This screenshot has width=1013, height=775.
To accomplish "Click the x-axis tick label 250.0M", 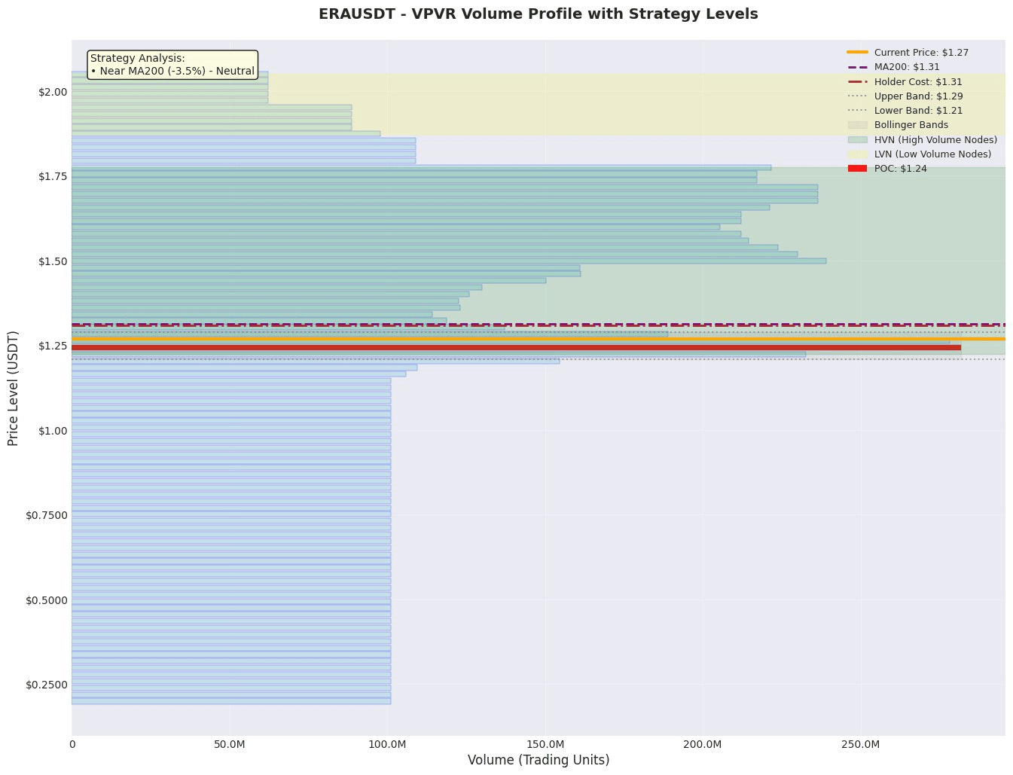I will pyautogui.click(x=861, y=744).
